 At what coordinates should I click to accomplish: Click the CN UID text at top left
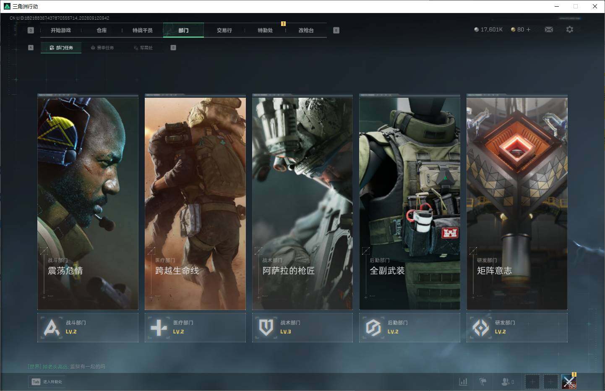click(x=60, y=18)
